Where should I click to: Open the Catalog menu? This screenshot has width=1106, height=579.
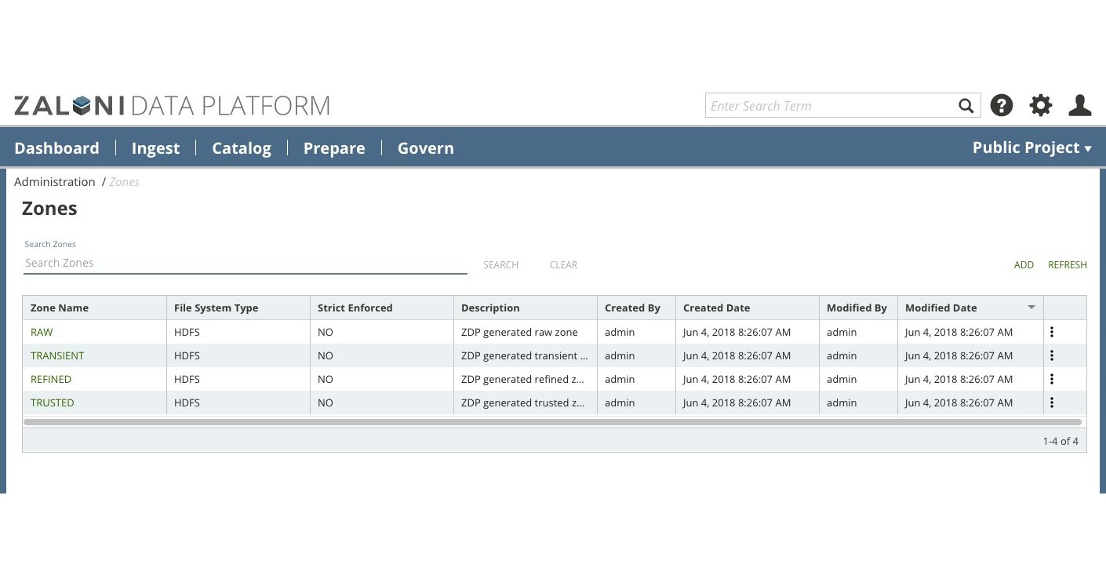pyautogui.click(x=242, y=147)
